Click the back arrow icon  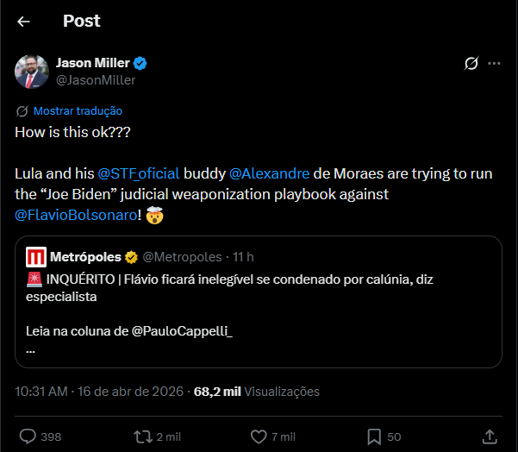tap(23, 21)
